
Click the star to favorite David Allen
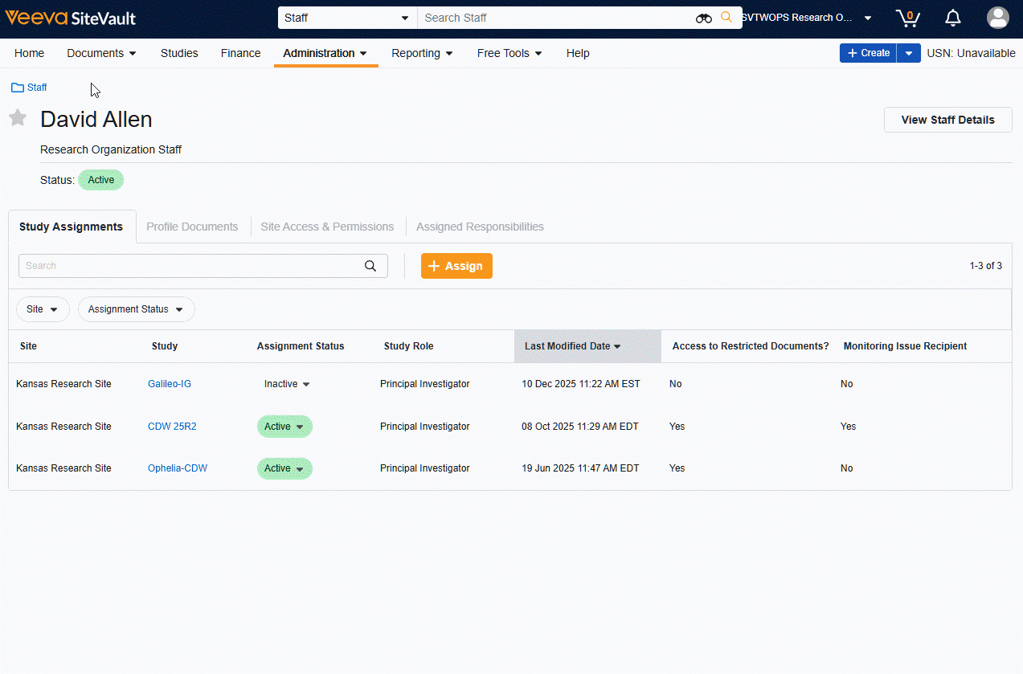(18, 117)
